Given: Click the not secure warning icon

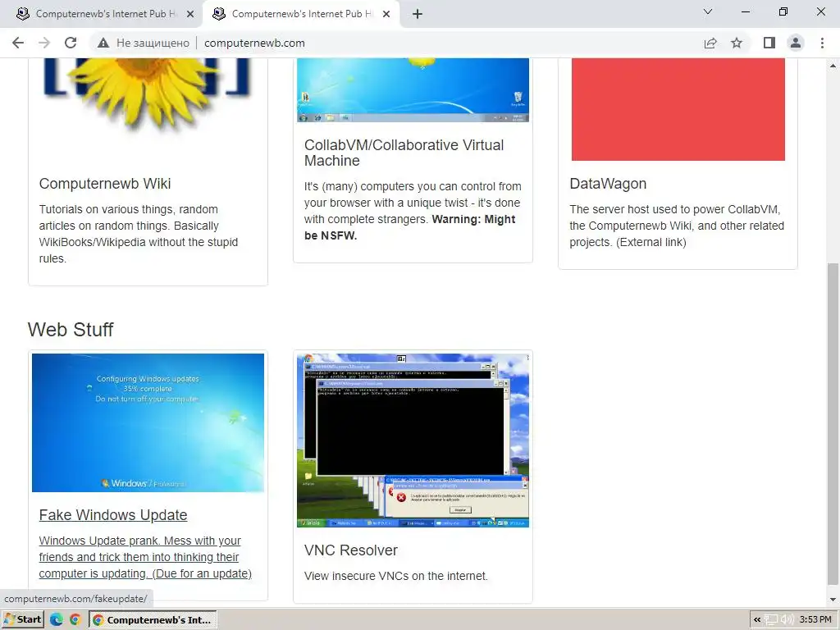Looking at the screenshot, I should (103, 43).
